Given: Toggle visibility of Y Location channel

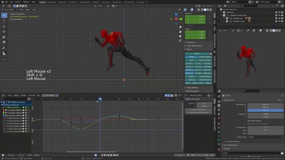Looking at the screenshot, I should (6, 113).
